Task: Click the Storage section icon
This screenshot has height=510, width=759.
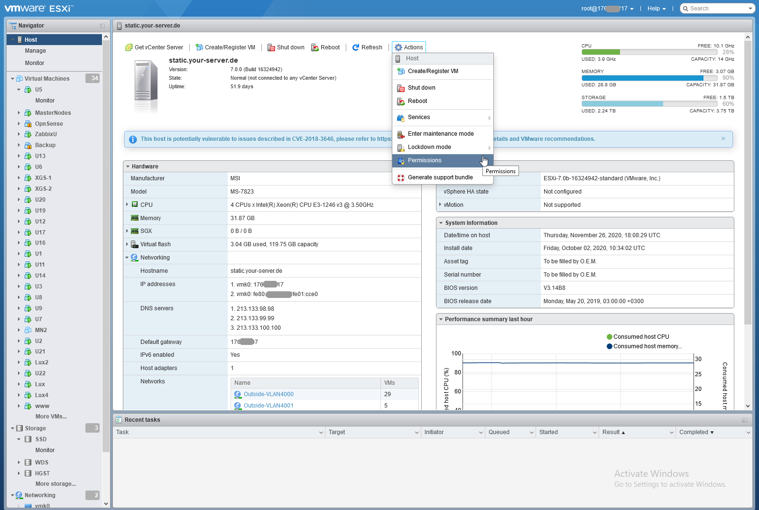Action: point(19,428)
